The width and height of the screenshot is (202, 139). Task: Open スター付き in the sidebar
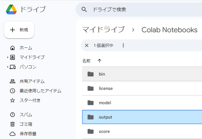tap(30, 100)
